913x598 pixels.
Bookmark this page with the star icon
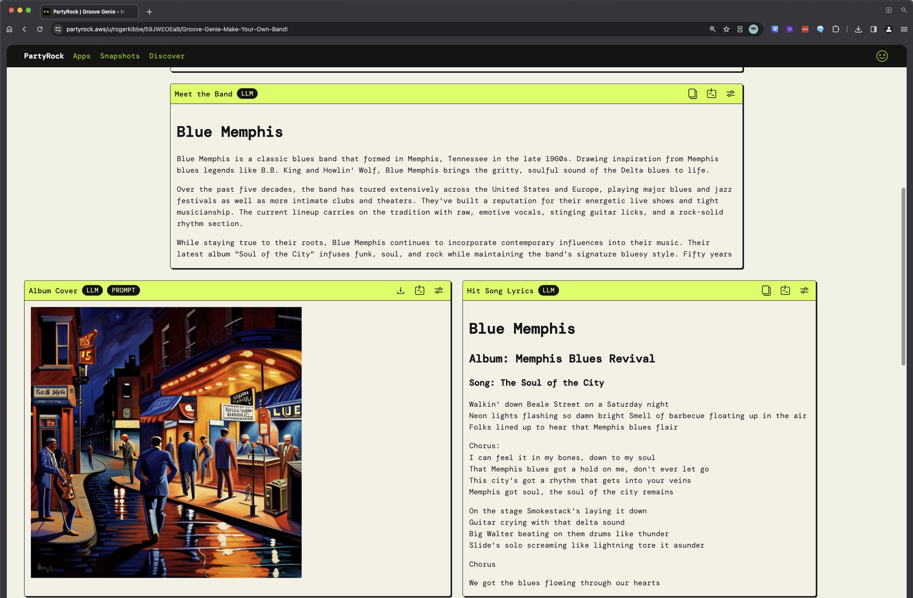point(726,29)
